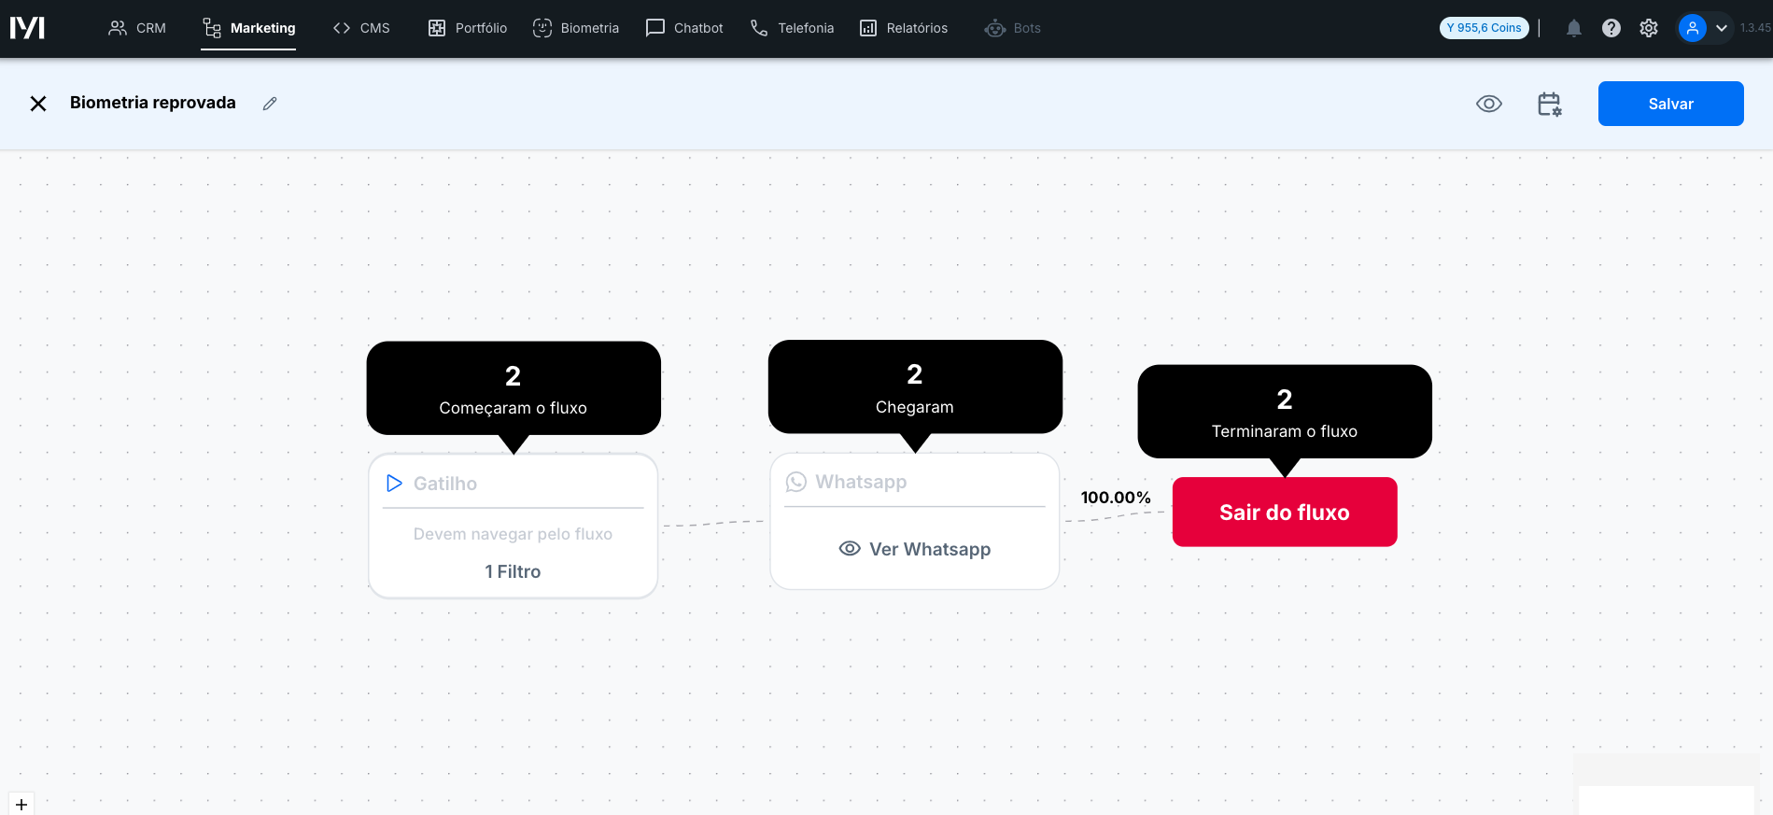Click the Salvar button
This screenshot has width=1773, height=815.
(1670, 104)
